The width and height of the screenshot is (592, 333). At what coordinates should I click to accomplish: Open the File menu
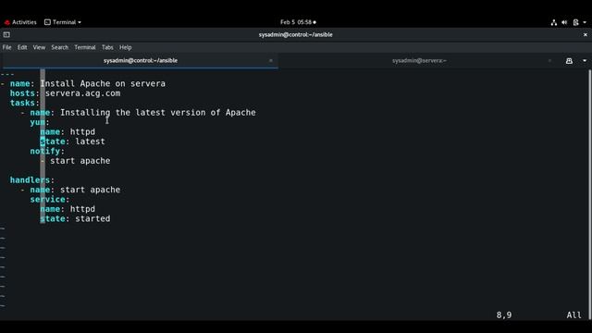pos(6,47)
